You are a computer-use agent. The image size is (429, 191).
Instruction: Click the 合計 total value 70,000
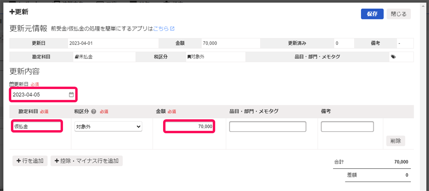(x=401, y=162)
